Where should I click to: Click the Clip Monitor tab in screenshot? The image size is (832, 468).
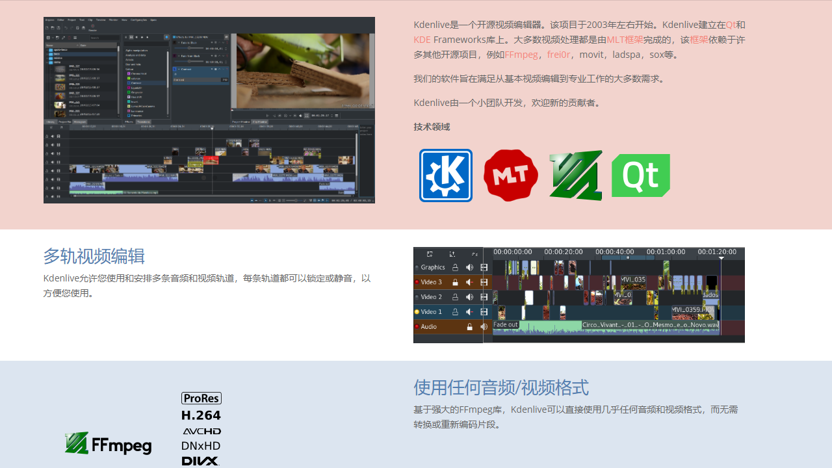point(260,122)
